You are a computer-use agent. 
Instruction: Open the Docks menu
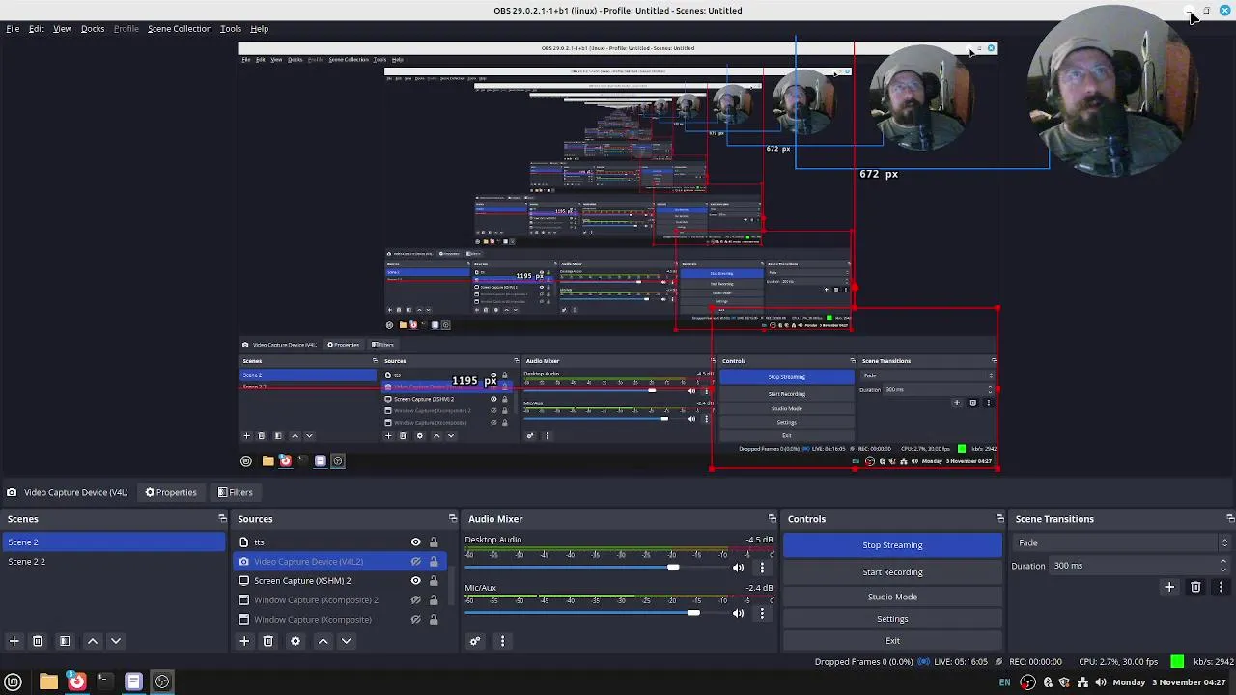pyautogui.click(x=93, y=29)
